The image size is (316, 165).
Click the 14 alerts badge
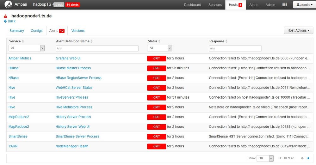[72, 5]
